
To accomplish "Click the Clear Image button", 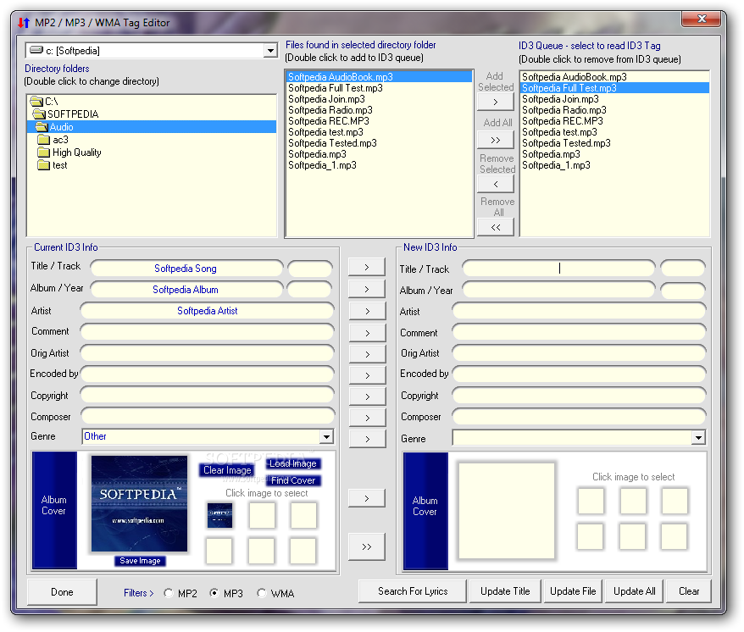I will coord(227,470).
